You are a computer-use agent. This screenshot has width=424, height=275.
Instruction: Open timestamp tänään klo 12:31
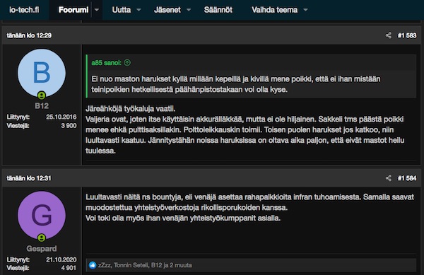tap(29, 178)
